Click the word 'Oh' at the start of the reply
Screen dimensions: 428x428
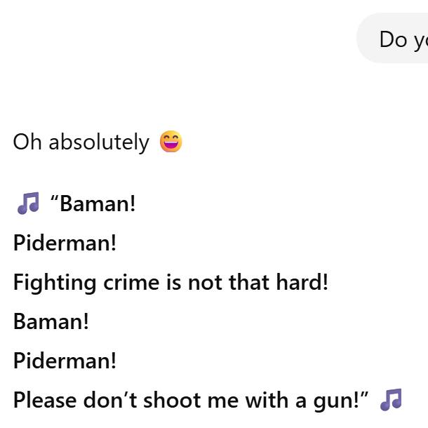[x=27, y=142]
